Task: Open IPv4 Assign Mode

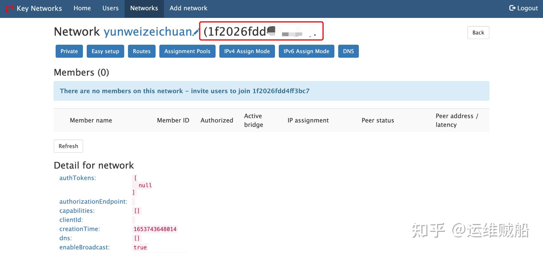Action: tap(247, 51)
